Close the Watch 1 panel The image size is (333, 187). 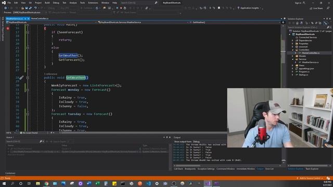pos(170,137)
